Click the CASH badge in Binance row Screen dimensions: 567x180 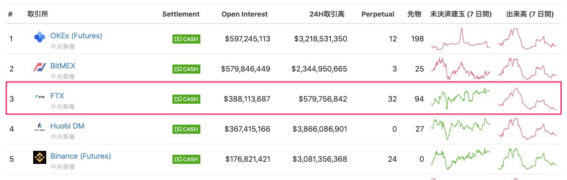tap(186, 159)
